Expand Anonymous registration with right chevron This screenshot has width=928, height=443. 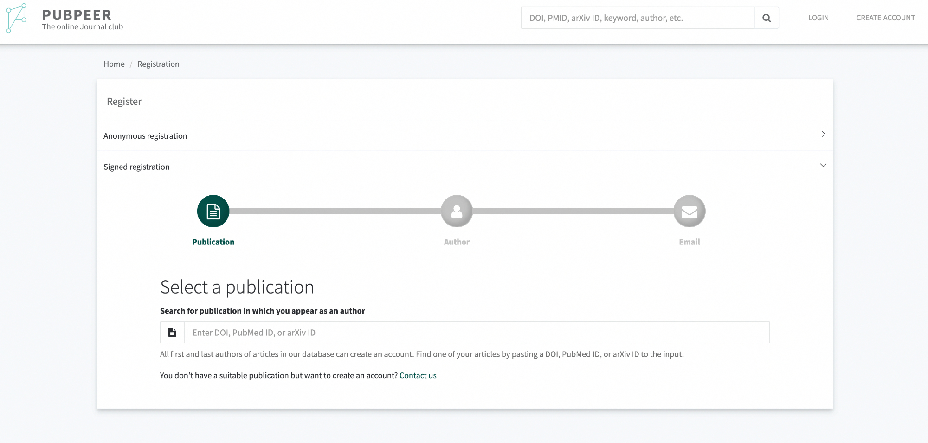[823, 135]
